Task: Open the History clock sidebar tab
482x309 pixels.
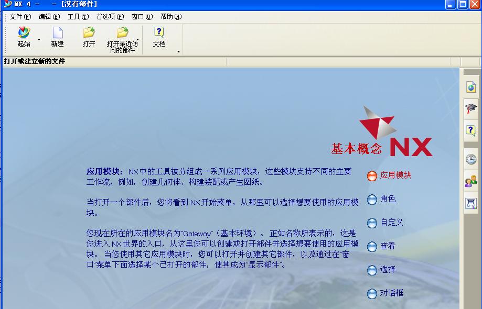Action: pyautogui.click(x=471, y=159)
